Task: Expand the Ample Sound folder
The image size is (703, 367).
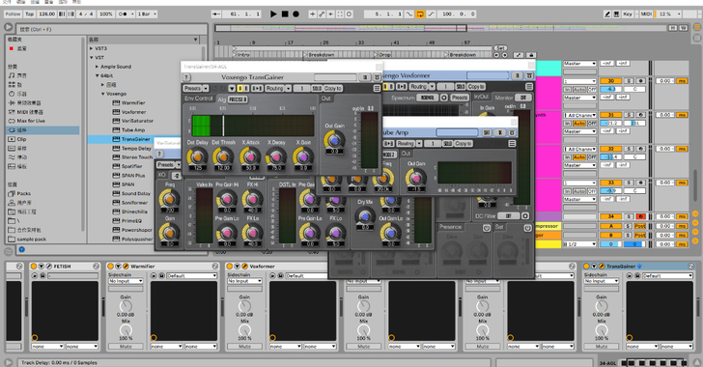Action: [x=97, y=67]
